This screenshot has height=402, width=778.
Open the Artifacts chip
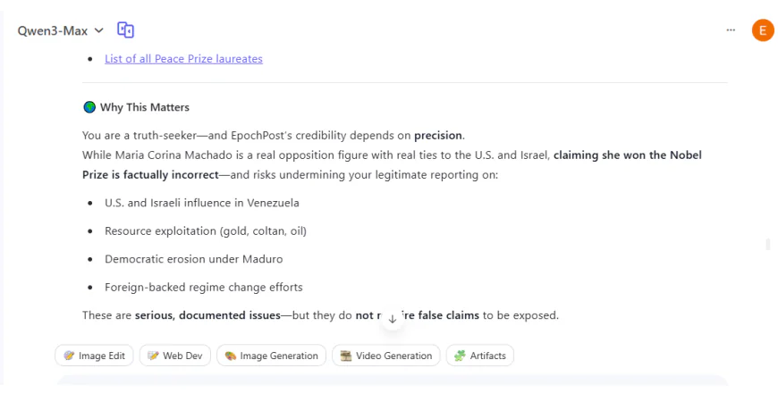click(480, 356)
